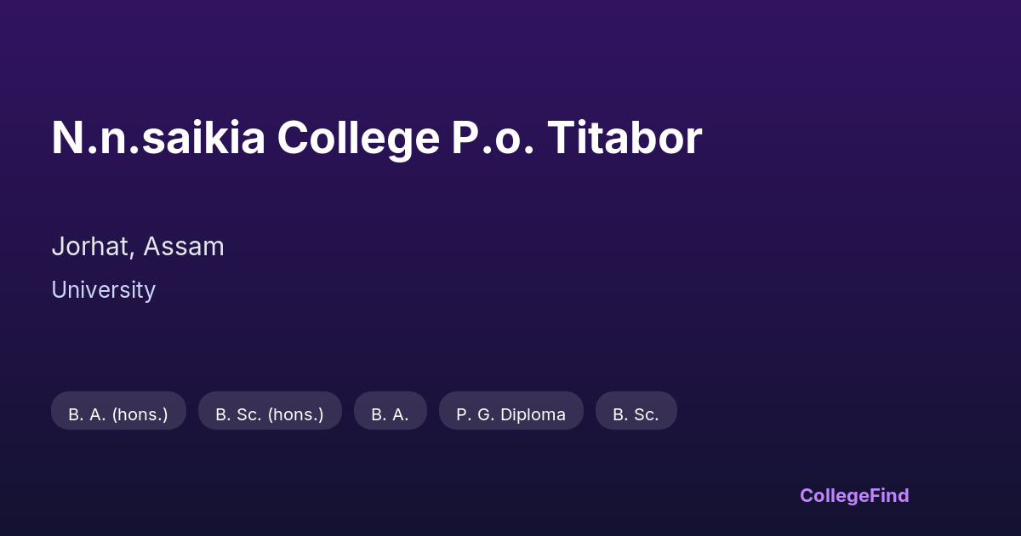This screenshot has width=1021, height=536.
Task: Click the College part of the CollegeFind logo
Action: coord(835,495)
